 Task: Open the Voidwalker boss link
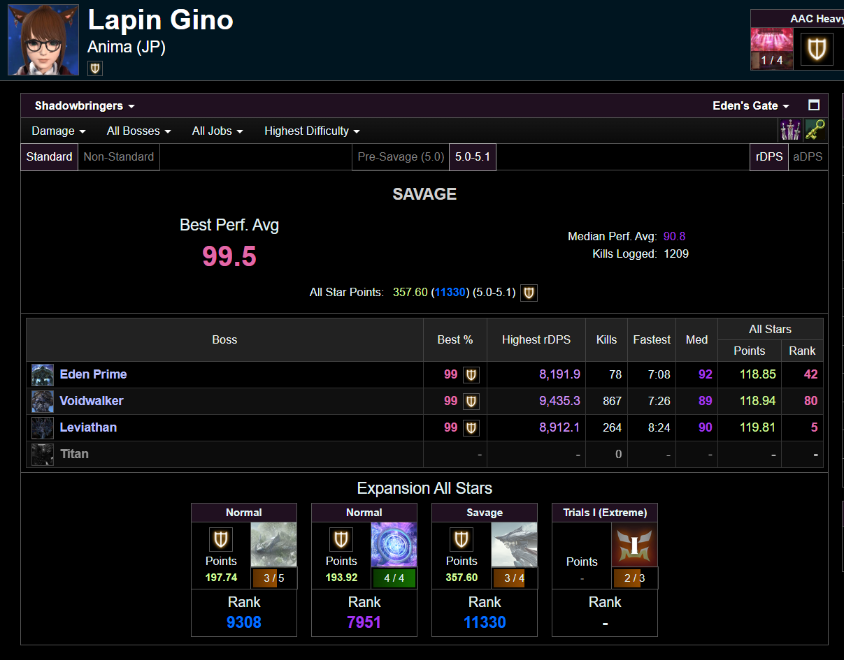pyautogui.click(x=92, y=401)
